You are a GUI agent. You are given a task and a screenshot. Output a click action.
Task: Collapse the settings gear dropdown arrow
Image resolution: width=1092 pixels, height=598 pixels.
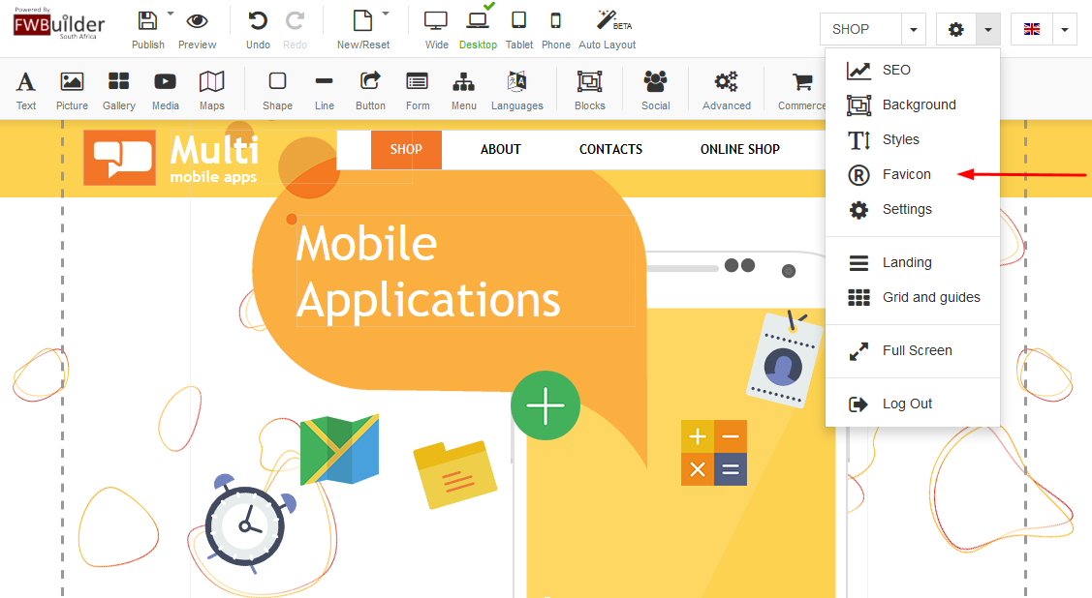click(988, 29)
